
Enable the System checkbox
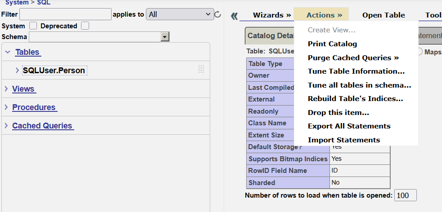tap(33, 26)
